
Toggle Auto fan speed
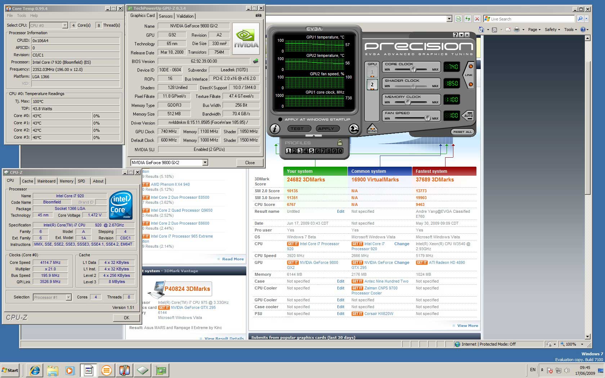469,116
